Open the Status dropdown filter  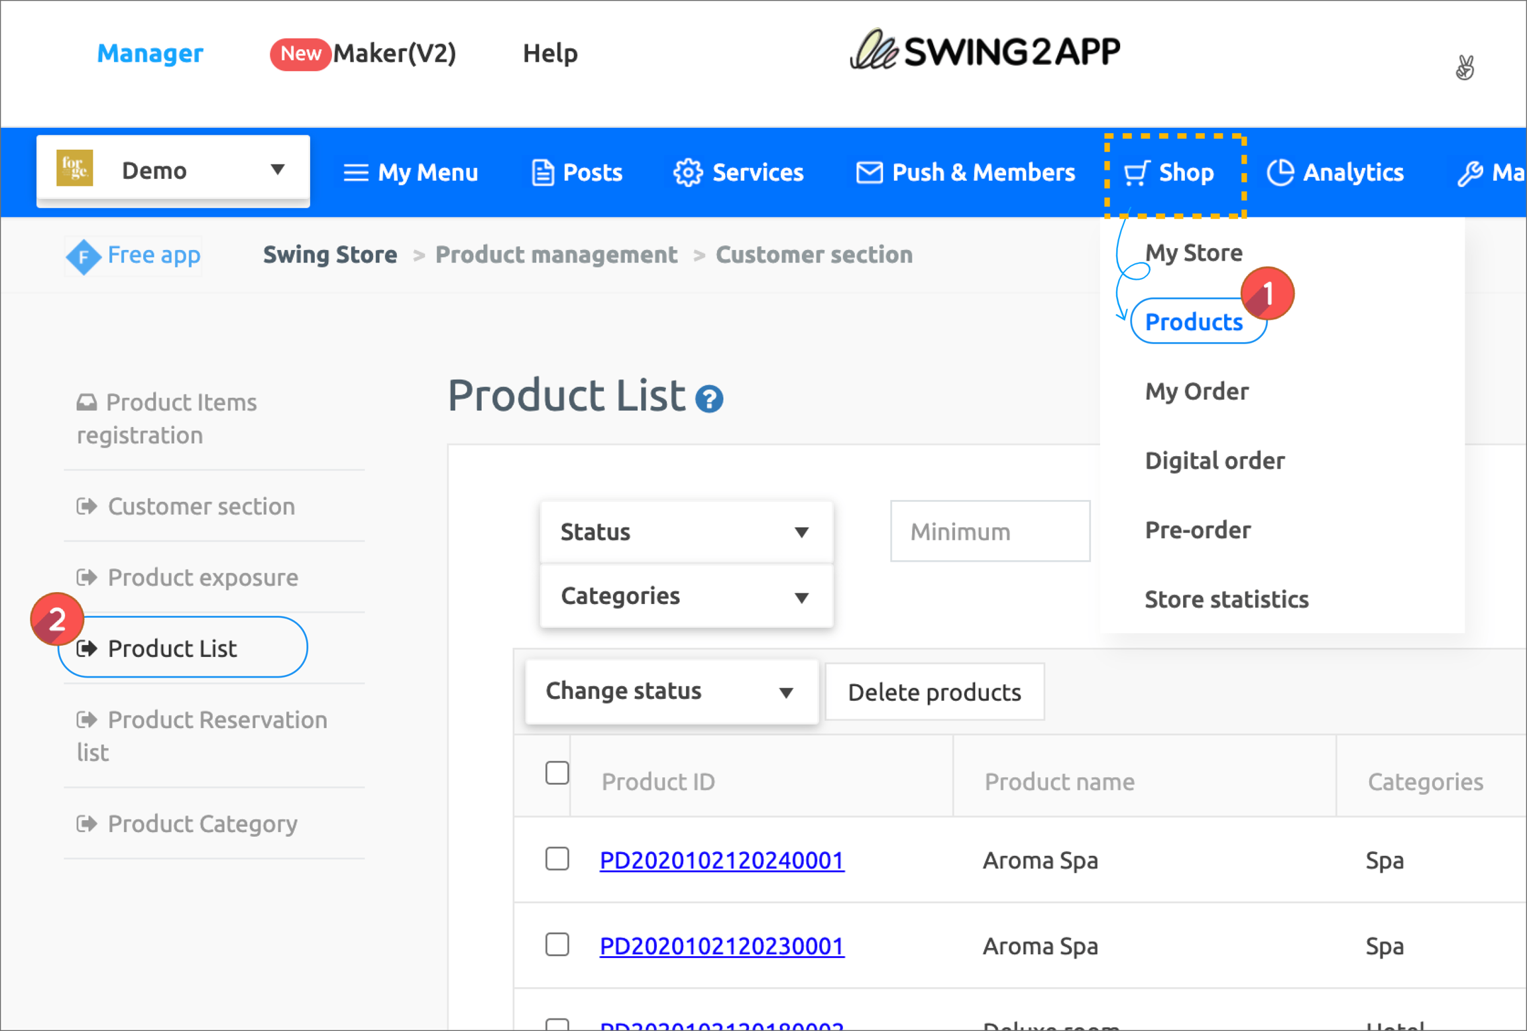point(686,532)
